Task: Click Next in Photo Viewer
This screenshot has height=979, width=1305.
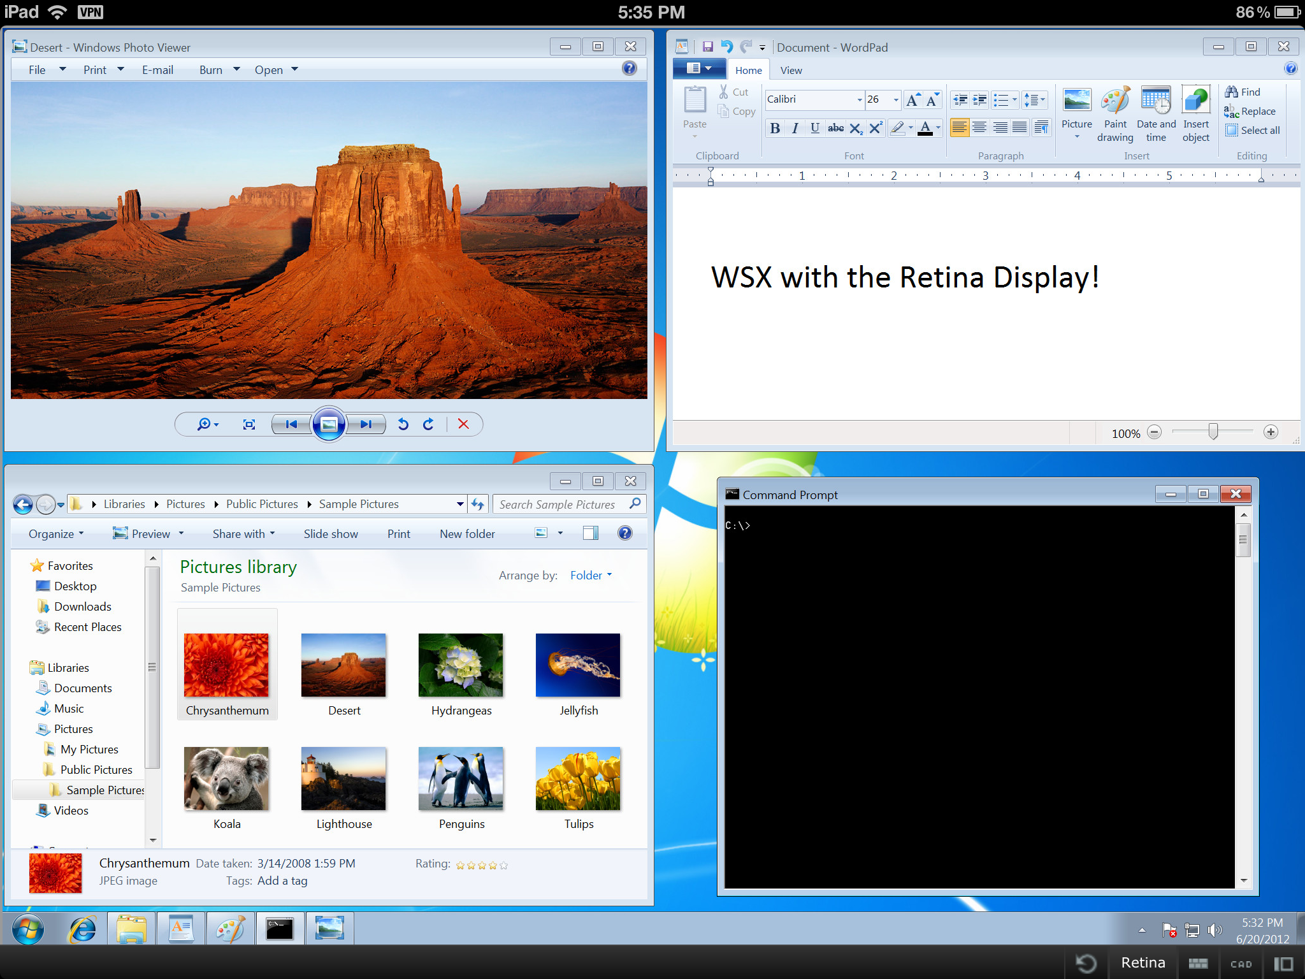Action: tap(366, 424)
